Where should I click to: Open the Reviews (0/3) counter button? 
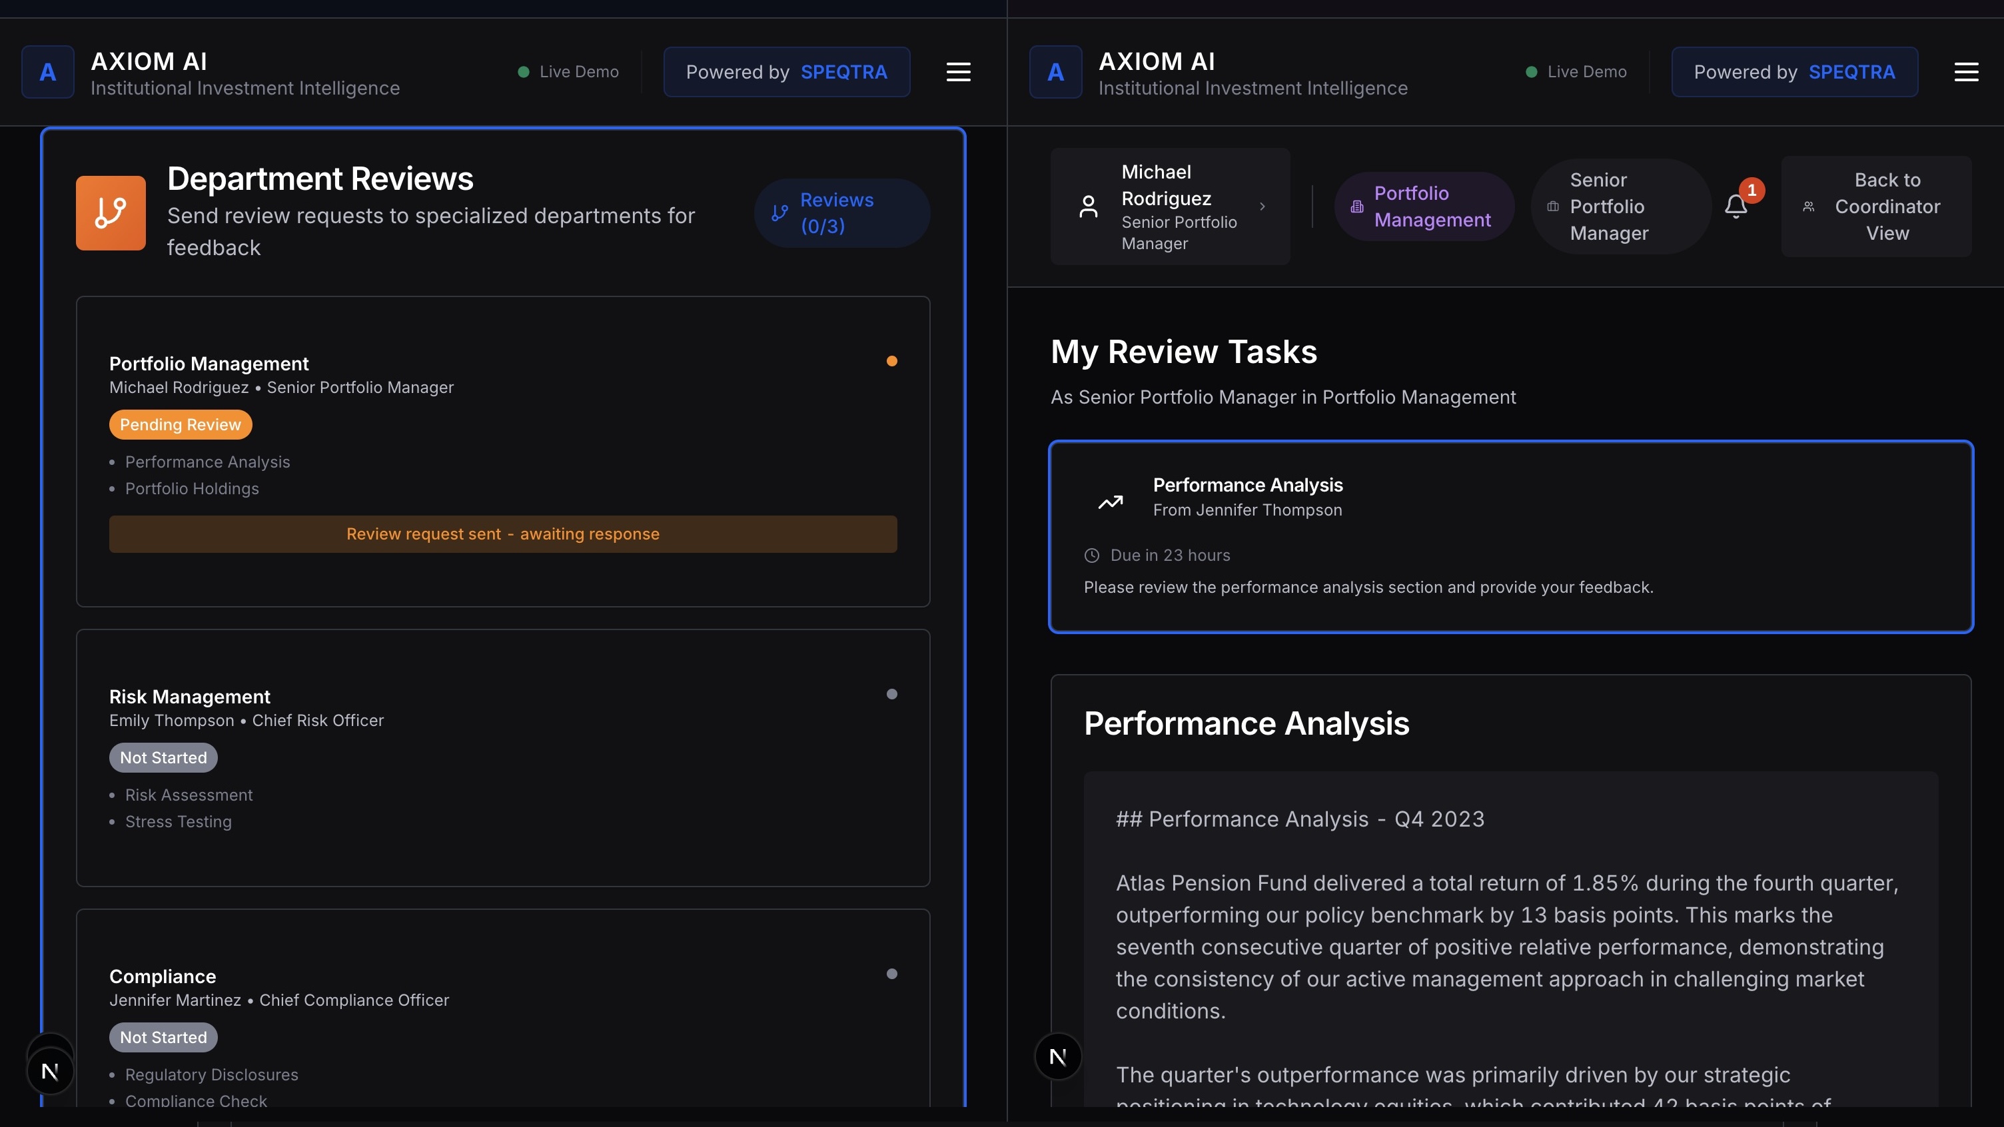841,212
